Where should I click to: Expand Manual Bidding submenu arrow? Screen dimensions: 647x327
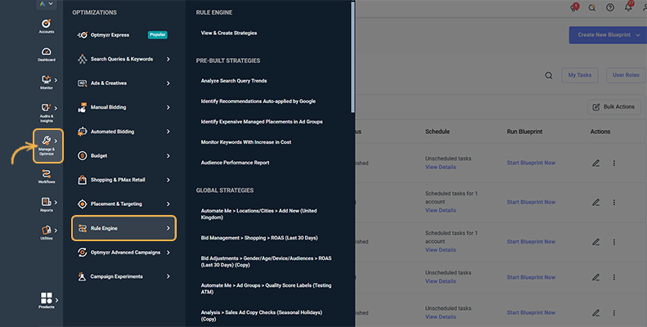click(168, 108)
